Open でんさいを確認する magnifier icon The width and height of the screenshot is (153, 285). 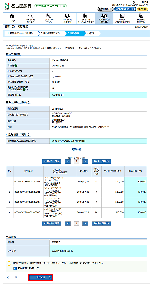[x=30, y=16]
